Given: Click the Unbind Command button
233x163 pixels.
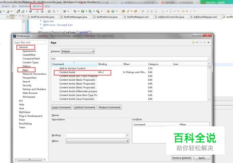Looking at the screenshot, I should click(x=85, y=107).
